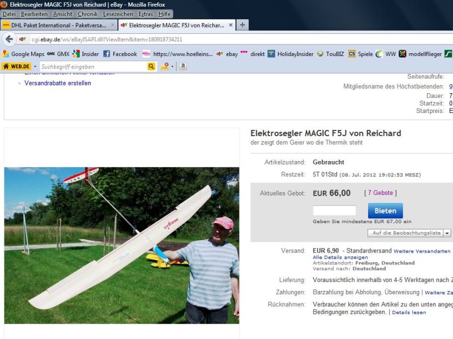The width and height of the screenshot is (453, 339).
Task: Open the ebay bookmark in the bookmarks bar
Action: coord(227,54)
